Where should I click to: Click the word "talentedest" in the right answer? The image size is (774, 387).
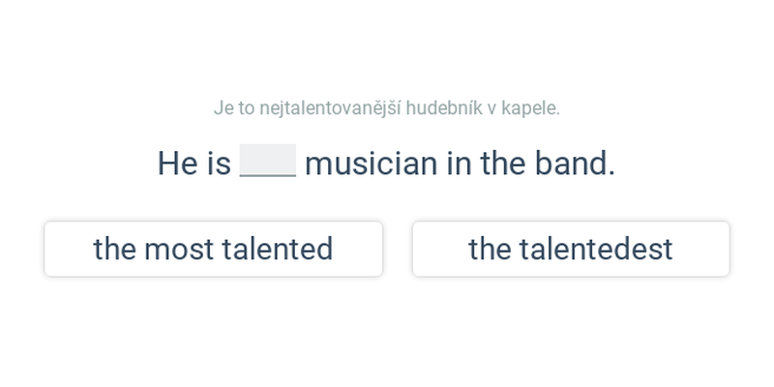[595, 249]
